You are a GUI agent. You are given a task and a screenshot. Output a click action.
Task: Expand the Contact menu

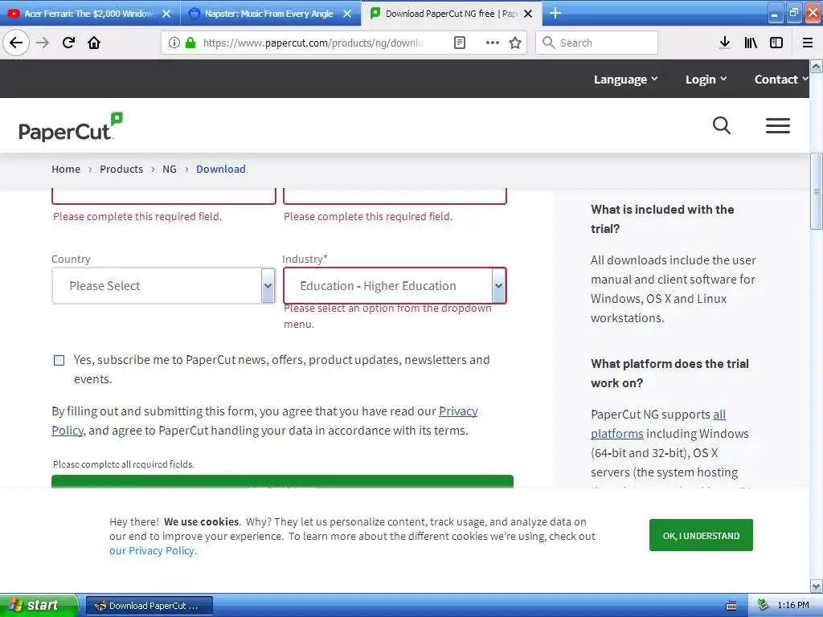click(x=781, y=80)
